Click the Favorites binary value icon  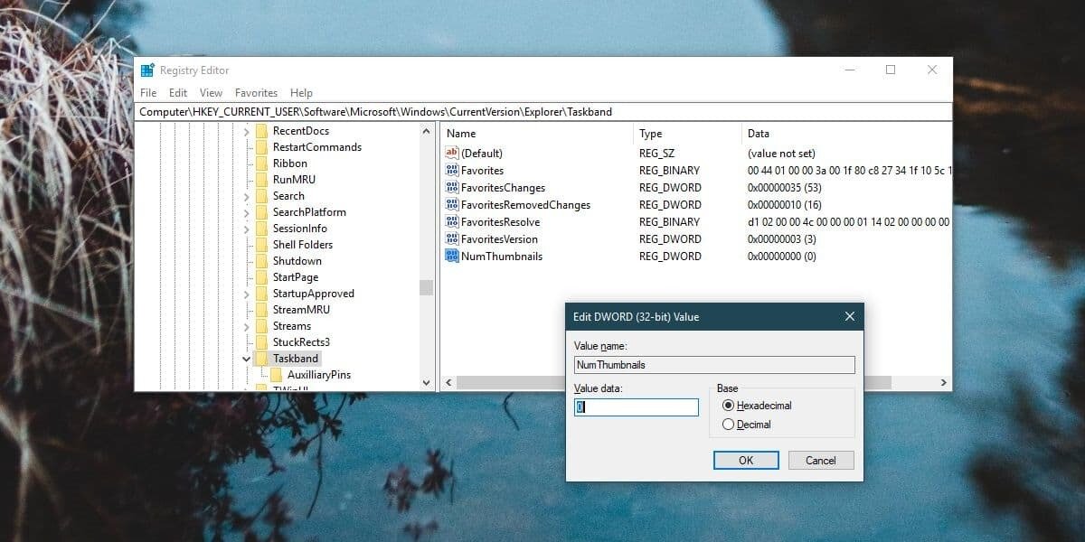452,171
